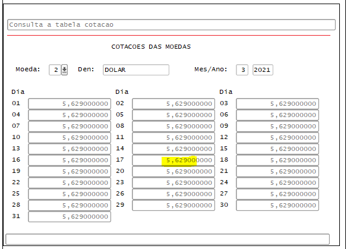Select the quotation field for day 03
347x249 pixels.
pyautogui.click(x=277, y=104)
